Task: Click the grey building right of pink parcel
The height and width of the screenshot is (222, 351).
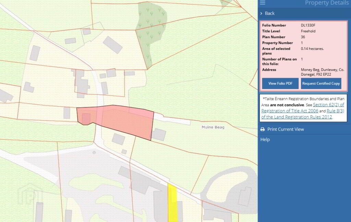Action: pyautogui.click(x=159, y=135)
